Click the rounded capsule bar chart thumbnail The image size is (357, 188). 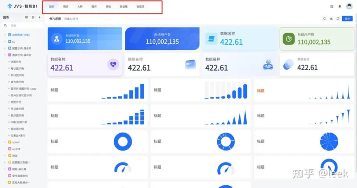[x=226, y=91]
